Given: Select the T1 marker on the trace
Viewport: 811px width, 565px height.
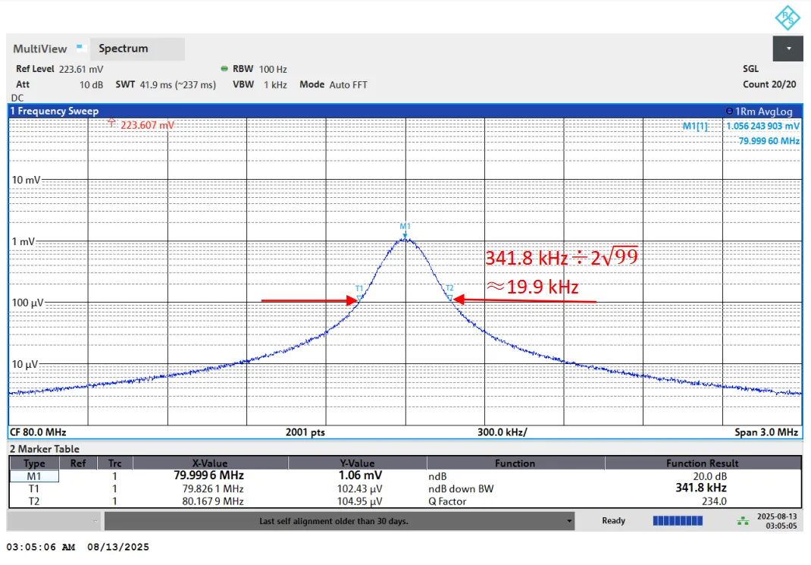Looking at the screenshot, I should [x=359, y=289].
